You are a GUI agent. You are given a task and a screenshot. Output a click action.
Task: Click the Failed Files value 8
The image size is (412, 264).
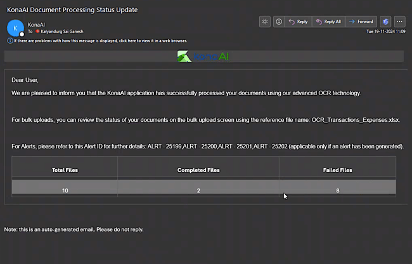click(x=337, y=190)
